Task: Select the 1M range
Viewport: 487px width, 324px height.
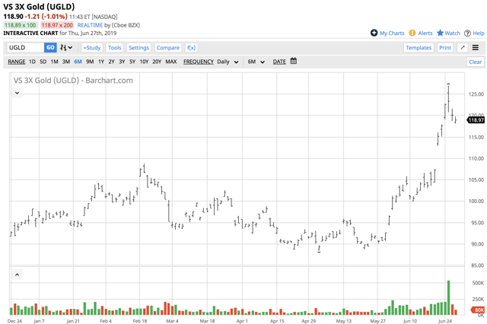Action: click(54, 62)
